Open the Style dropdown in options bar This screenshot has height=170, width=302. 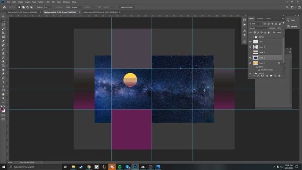[x=77, y=7]
